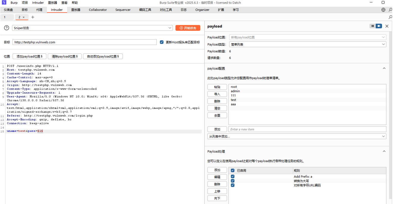Switch to the 目标 tab
The width and height of the screenshot is (393, 204).
tap(25, 10)
